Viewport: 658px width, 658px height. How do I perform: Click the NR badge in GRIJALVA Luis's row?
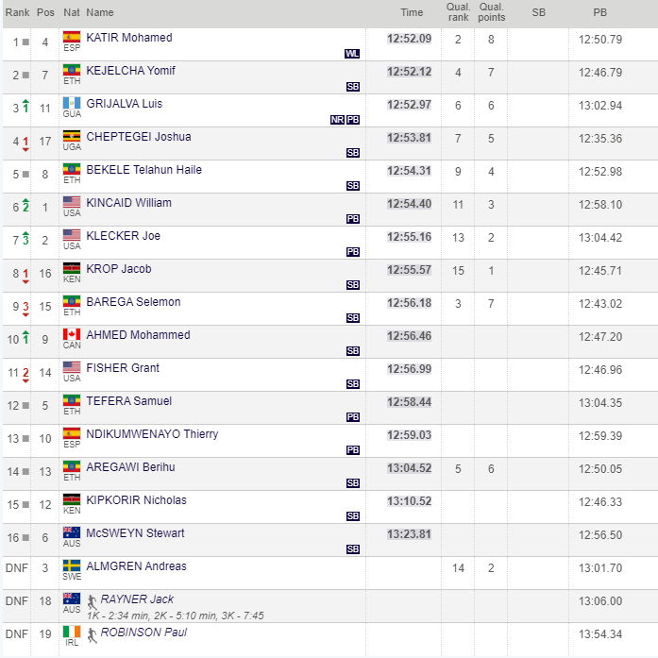point(337,120)
